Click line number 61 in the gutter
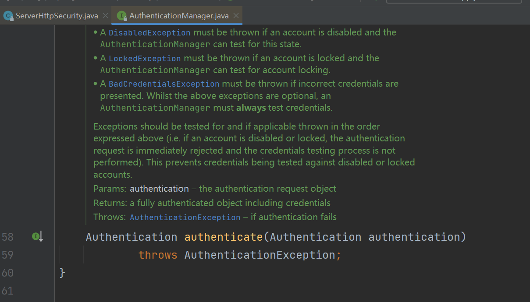 8,291
